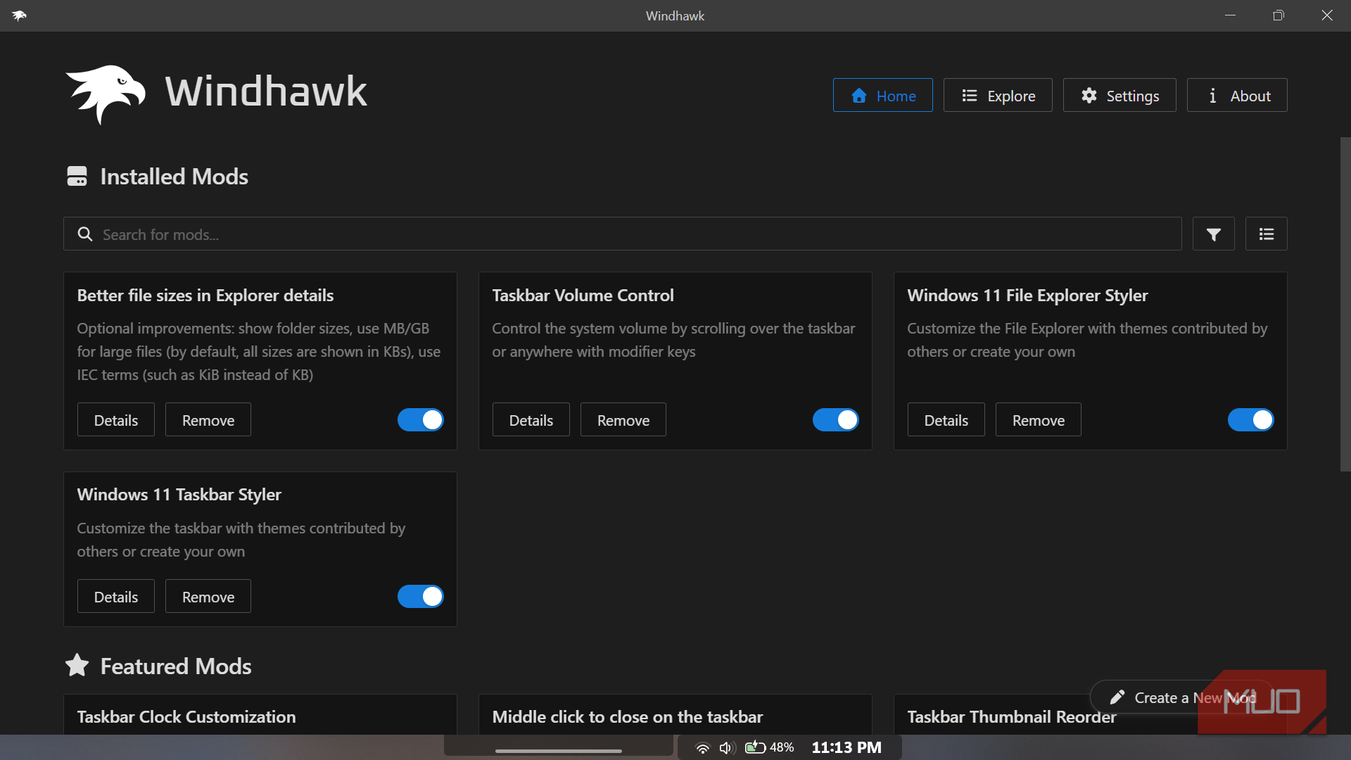Click the Windhawk title bar icon
This screenshot has width=1351, height=760.
(19, 15)
